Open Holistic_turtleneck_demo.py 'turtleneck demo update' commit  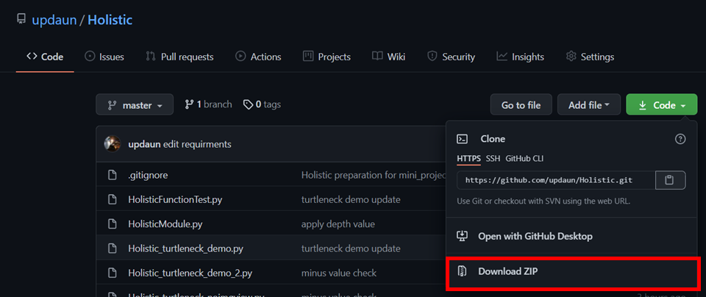click(x=351, y=248)
